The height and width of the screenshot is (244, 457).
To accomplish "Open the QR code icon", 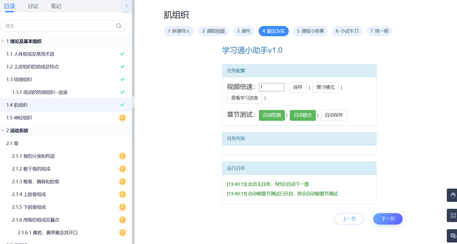I will tap(453, 215).
